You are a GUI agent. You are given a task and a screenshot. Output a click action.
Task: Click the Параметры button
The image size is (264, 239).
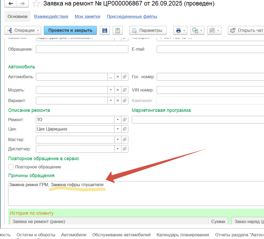148,30
